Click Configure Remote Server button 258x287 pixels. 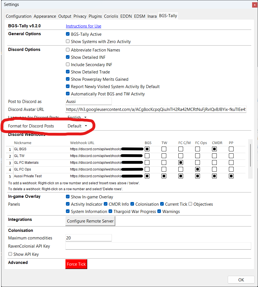pos(90,221)
